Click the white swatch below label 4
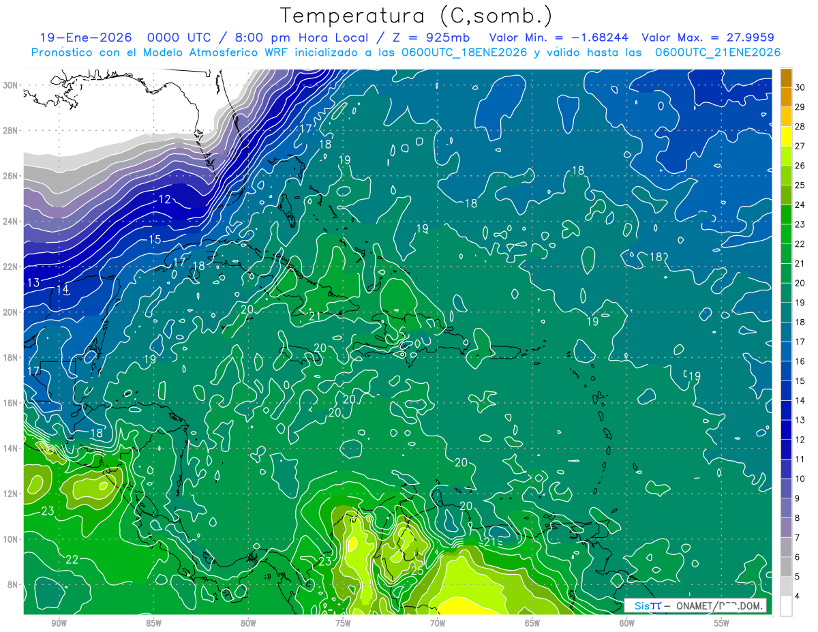Screen dimensions: 818x632 point(786,606)
